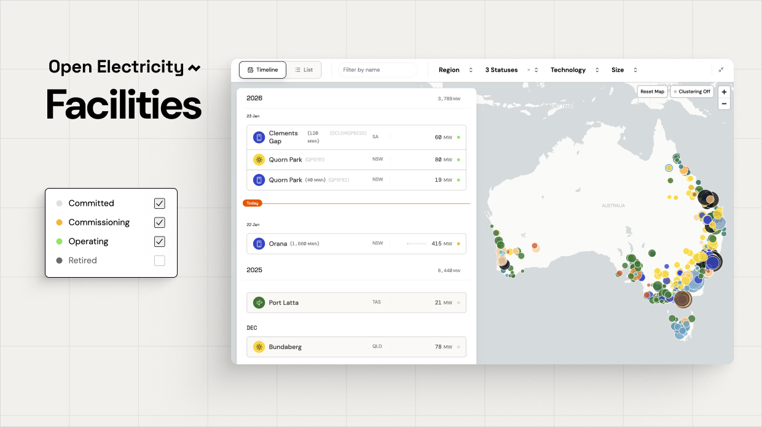Viewport: 762px width, 427px height.
Task: Click the Clements Gap operating status dot
Action: coord(458,137)
